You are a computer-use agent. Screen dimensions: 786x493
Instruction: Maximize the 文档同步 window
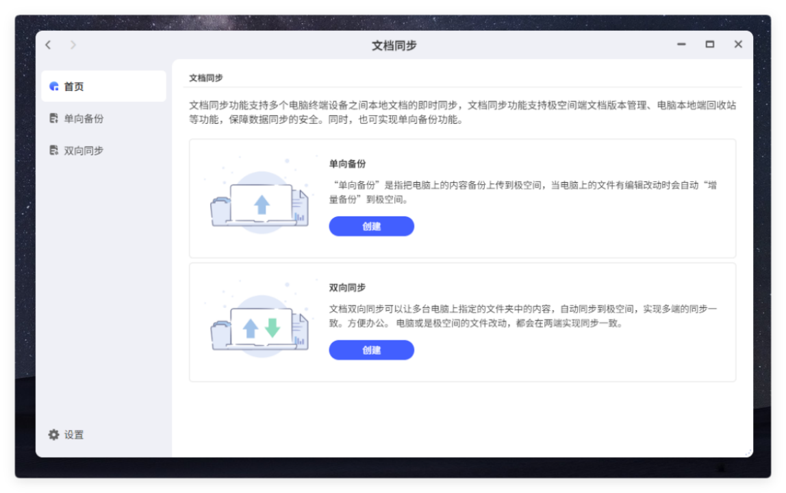click(710, 45)
